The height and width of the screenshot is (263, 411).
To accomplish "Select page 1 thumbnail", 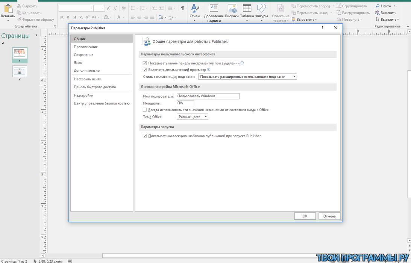I will point(20,53).
